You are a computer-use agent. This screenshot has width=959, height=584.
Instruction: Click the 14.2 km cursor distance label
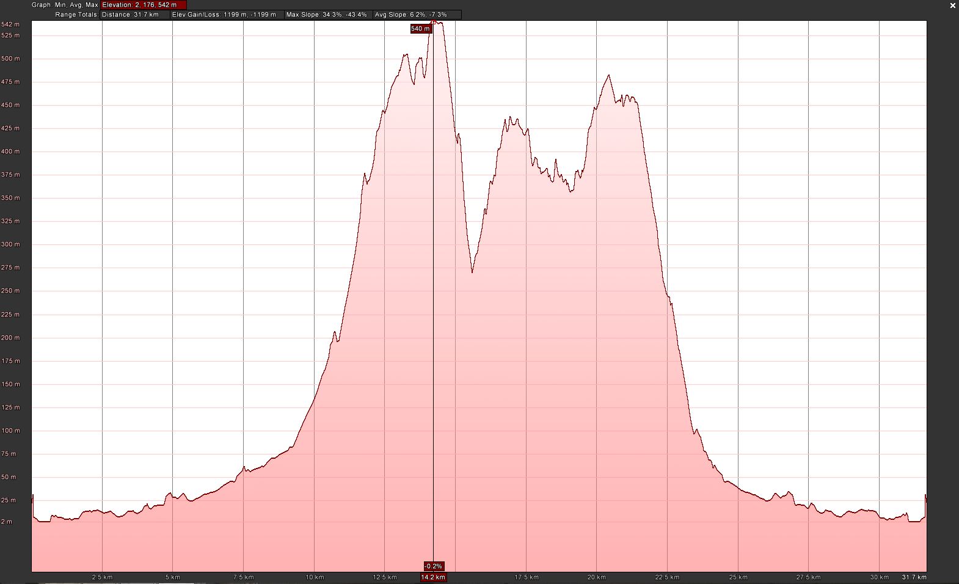pos(433,577)
